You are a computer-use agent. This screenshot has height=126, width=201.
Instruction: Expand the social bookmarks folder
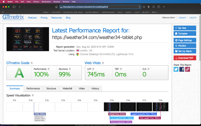click(x=146, y=12)
